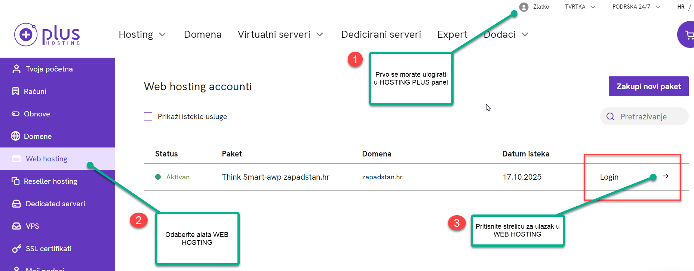
Task: Open Dedicirani serveri in top navigation
Action: pos(381,34)
